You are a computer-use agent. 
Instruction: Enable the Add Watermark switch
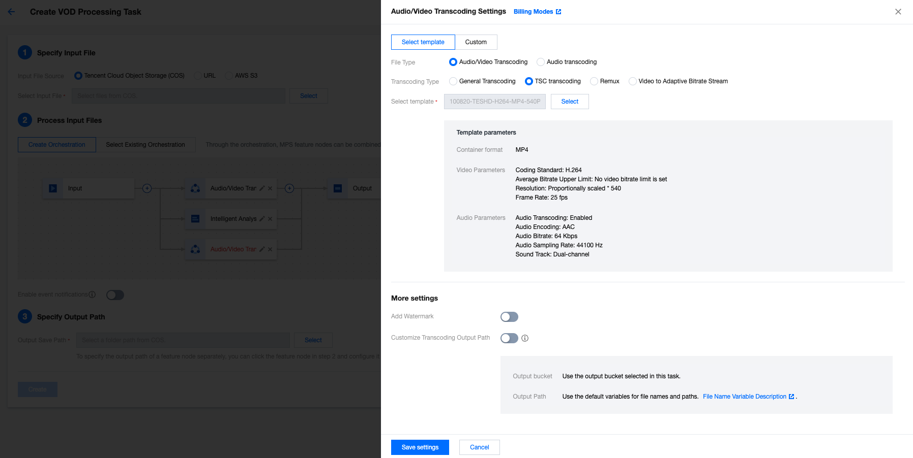click(x=509, y=317)
